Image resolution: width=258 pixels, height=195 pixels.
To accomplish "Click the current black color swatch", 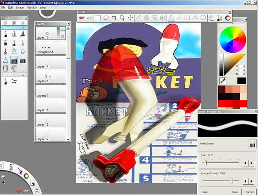I will click(242, 80).
